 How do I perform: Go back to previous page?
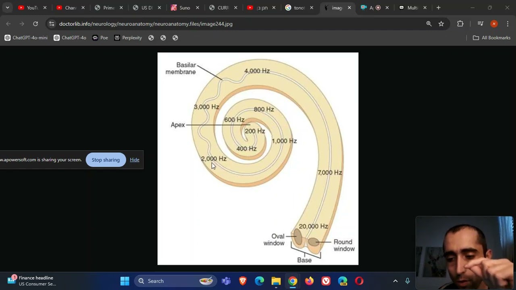point(8,24)
